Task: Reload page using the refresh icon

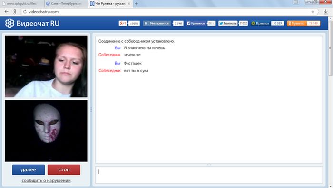Action: 25,12
